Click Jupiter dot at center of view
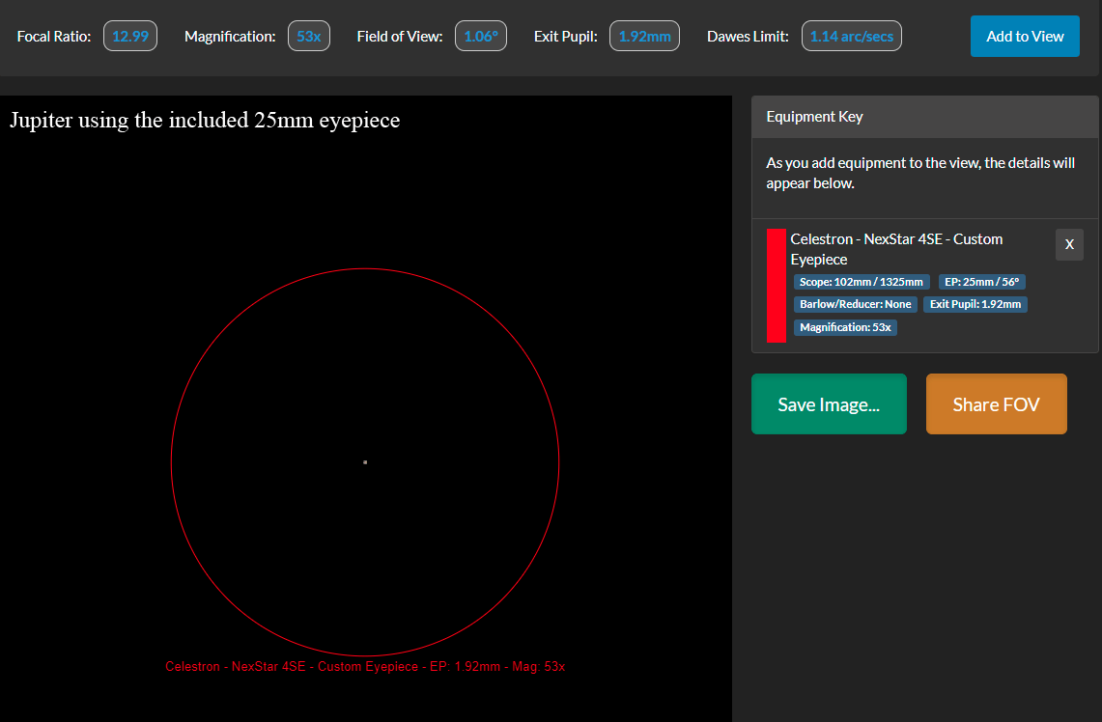1102x722 pixels. point(365,462)
